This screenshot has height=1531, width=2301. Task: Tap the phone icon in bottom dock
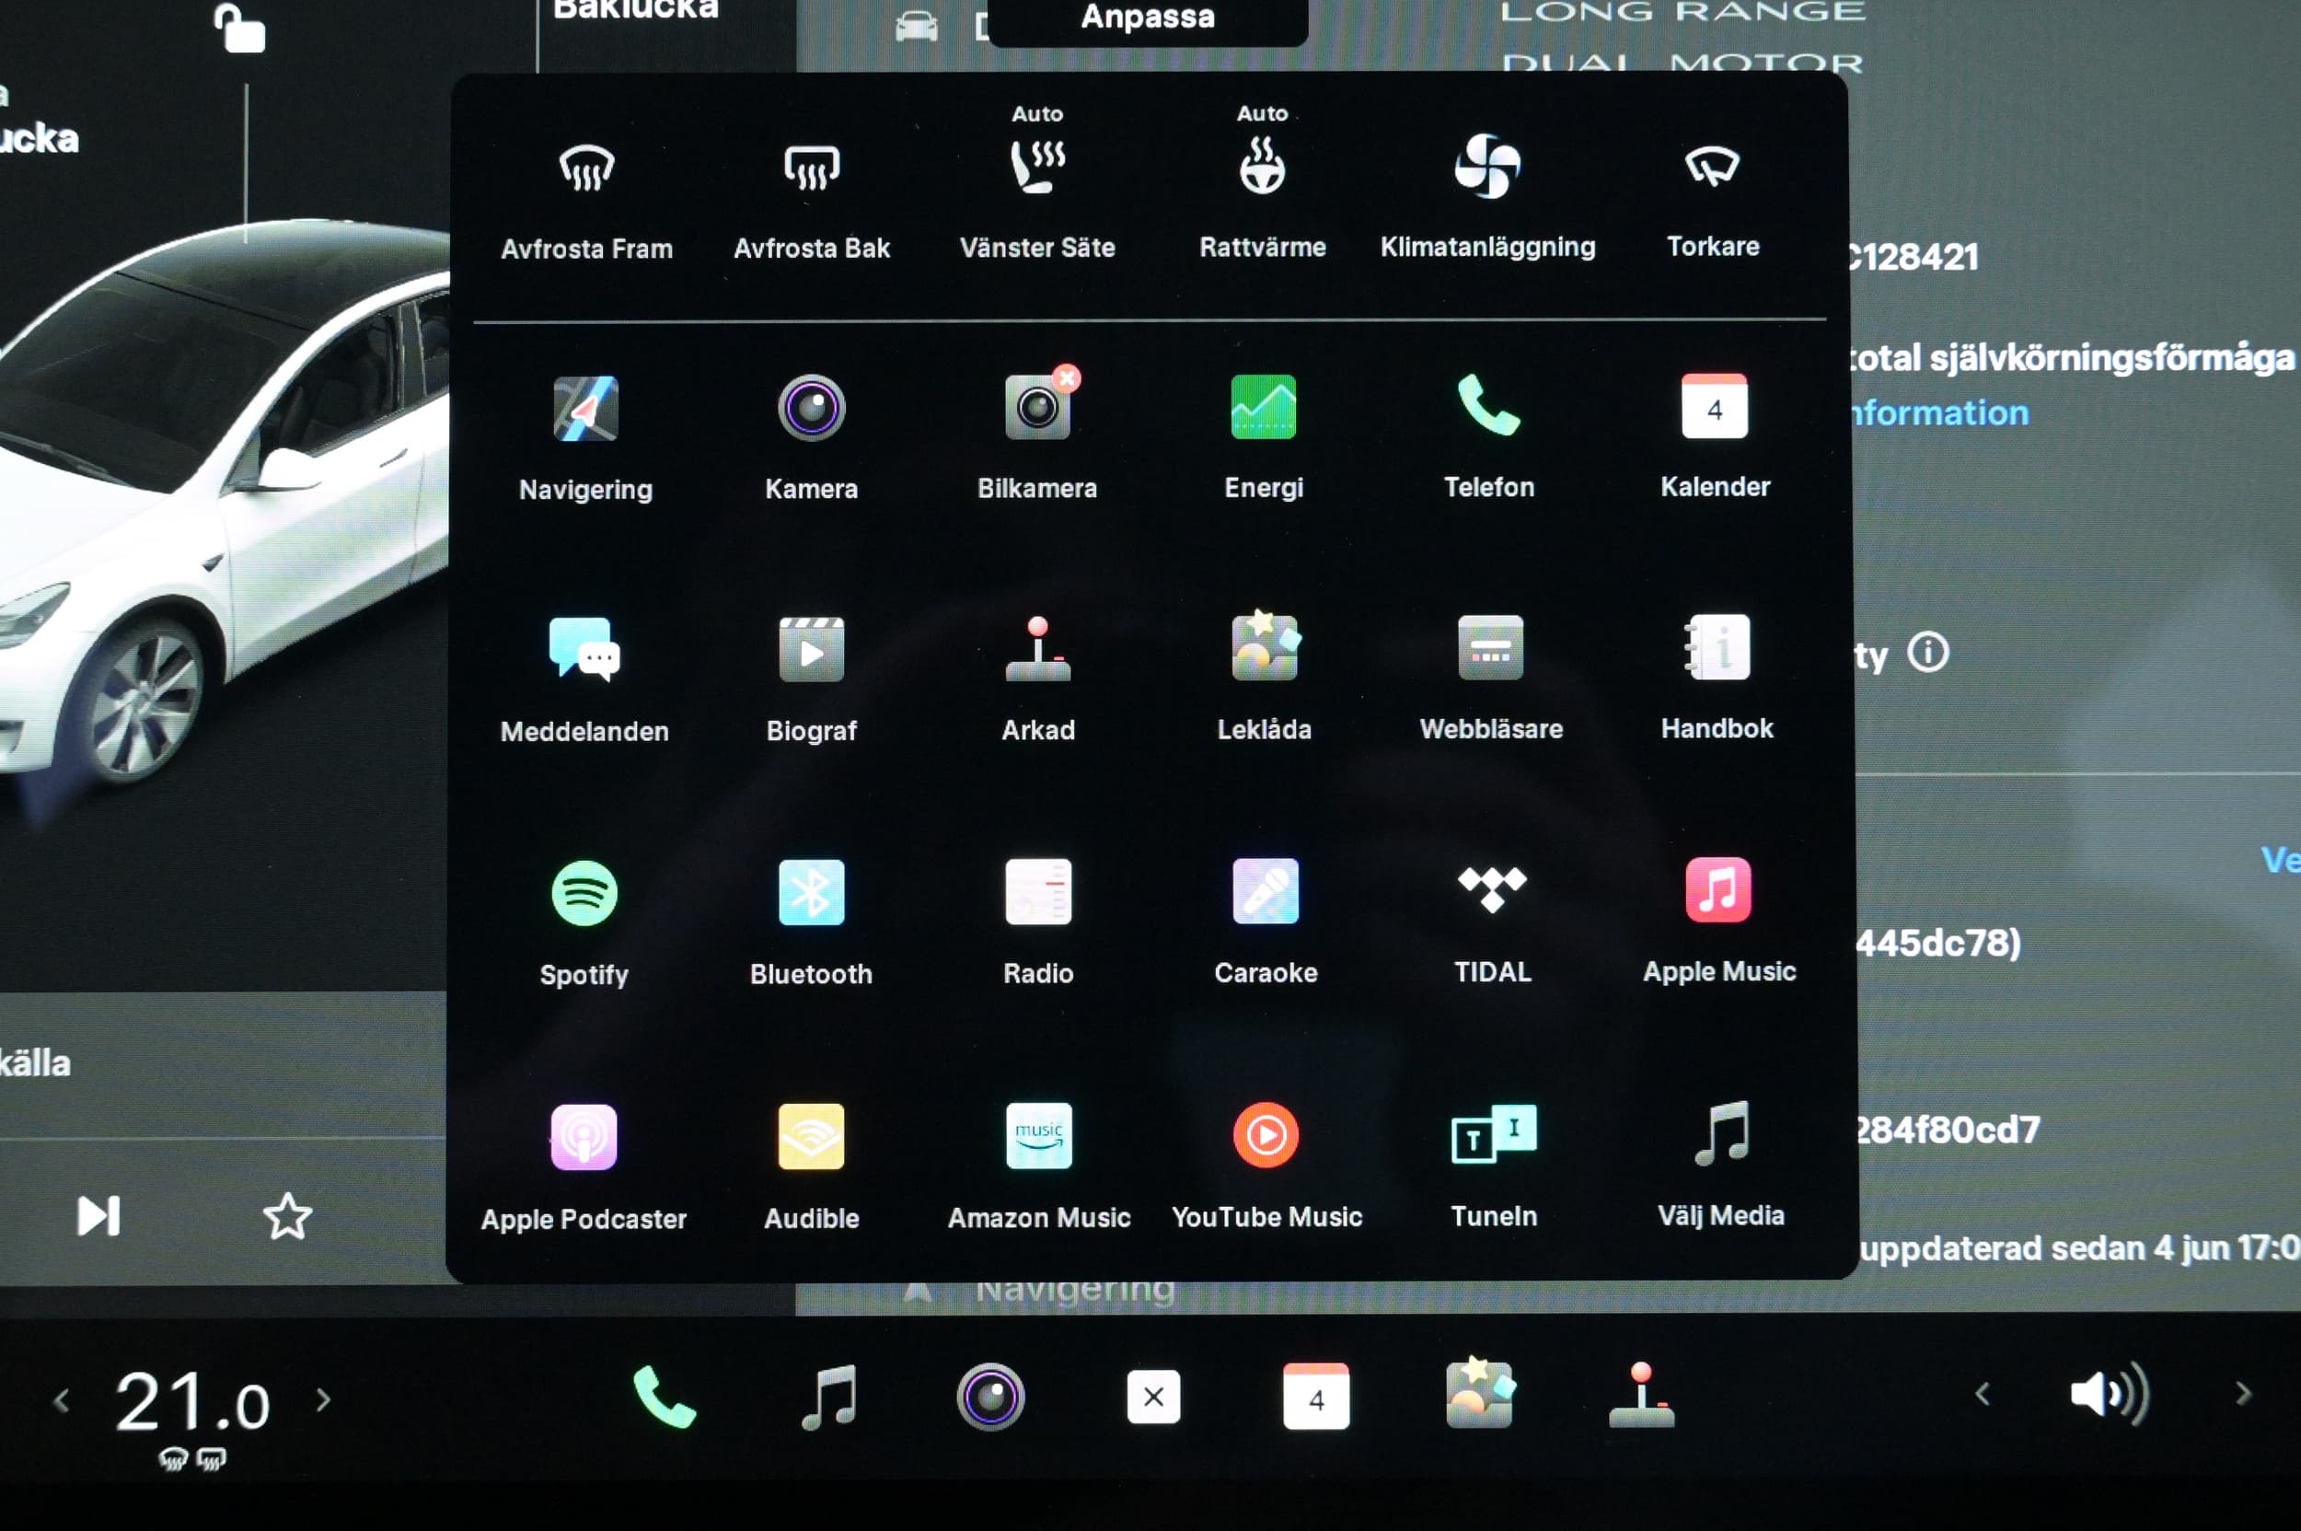point(664,1398)
